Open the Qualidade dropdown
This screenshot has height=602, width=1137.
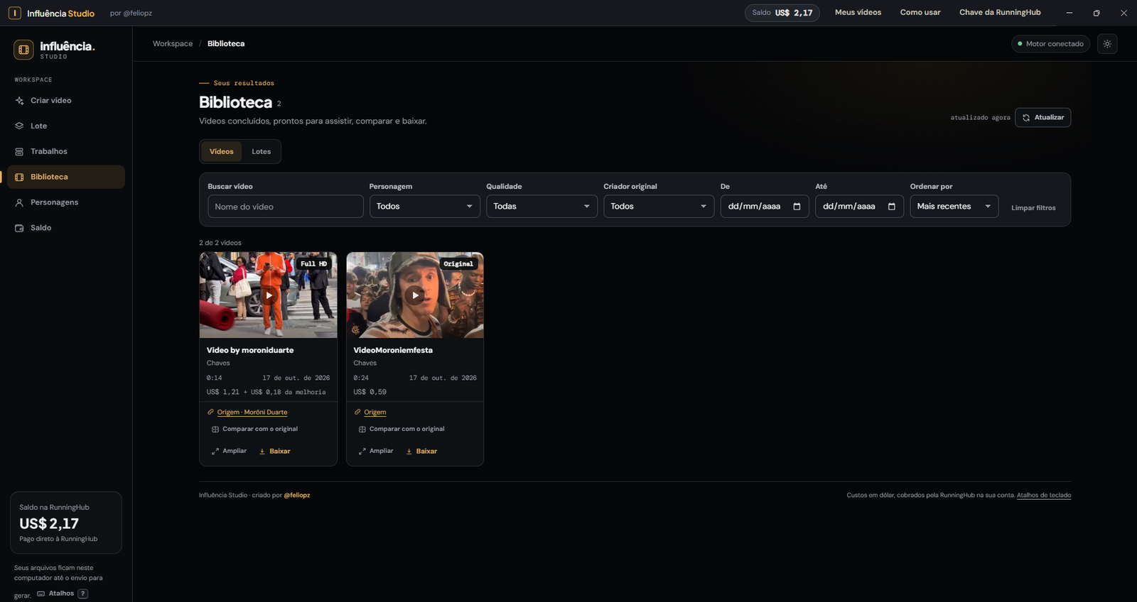tap(541, 207)
